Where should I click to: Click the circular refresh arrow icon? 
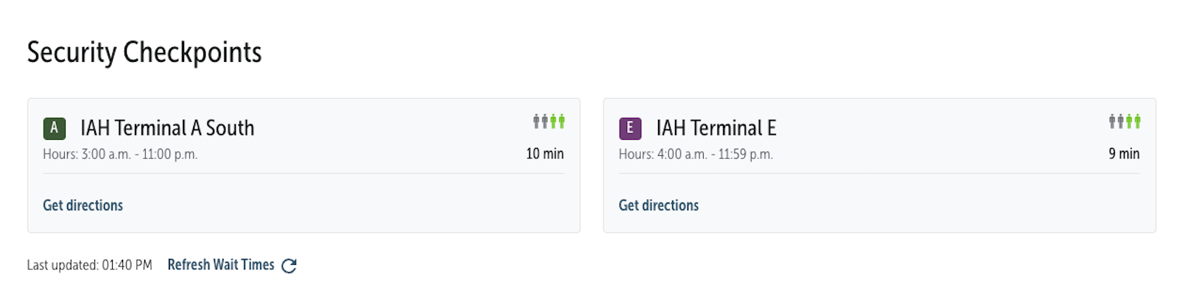(289, 266)
